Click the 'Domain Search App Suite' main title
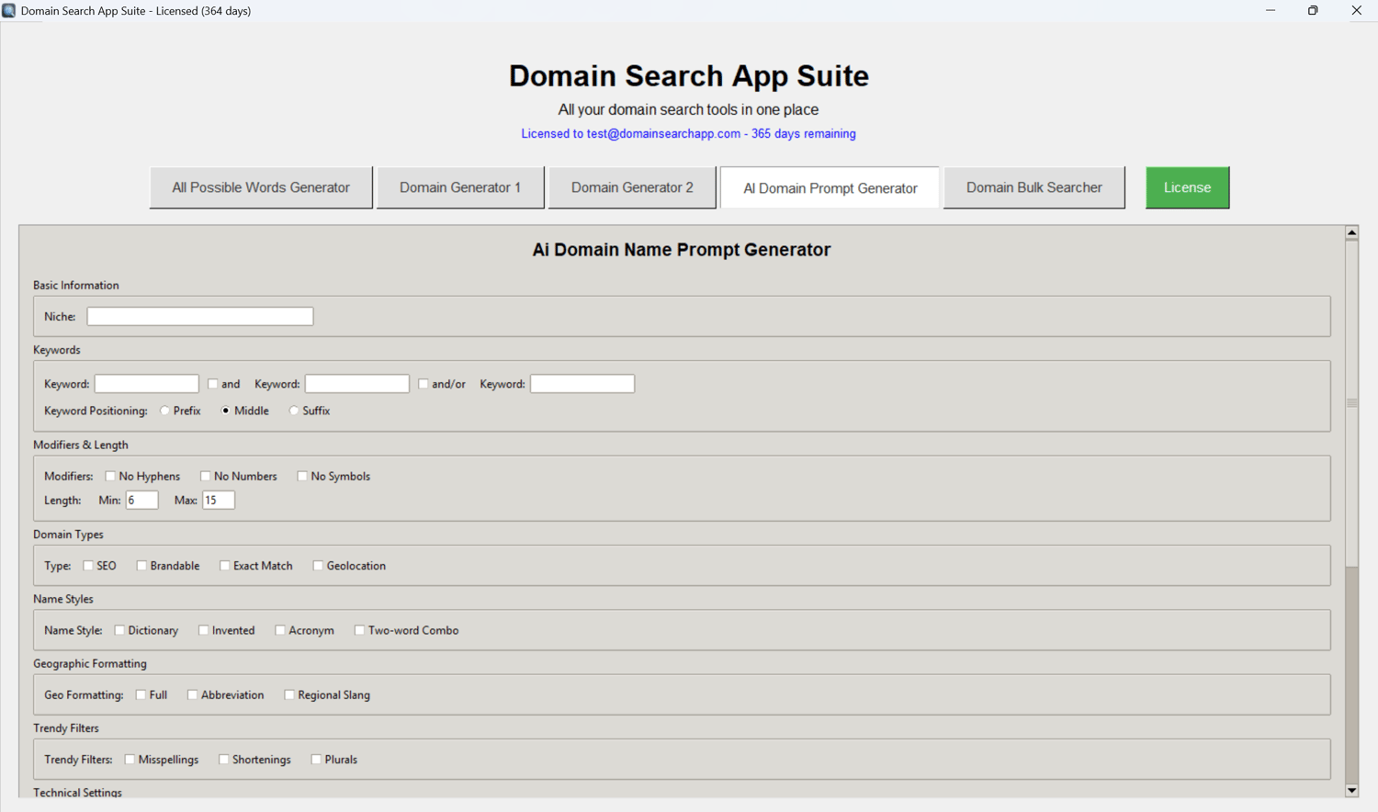 pyautogui.click(x=689, y=75)
